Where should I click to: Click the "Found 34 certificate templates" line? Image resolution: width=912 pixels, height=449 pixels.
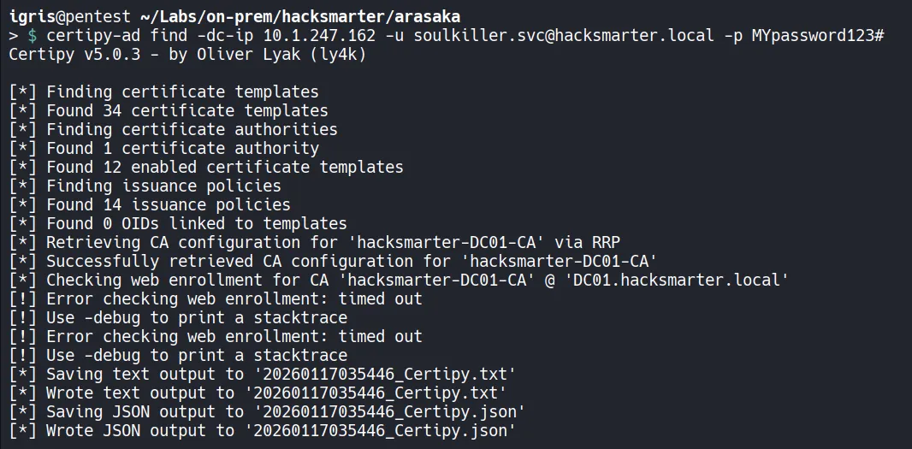coord(187,110)
